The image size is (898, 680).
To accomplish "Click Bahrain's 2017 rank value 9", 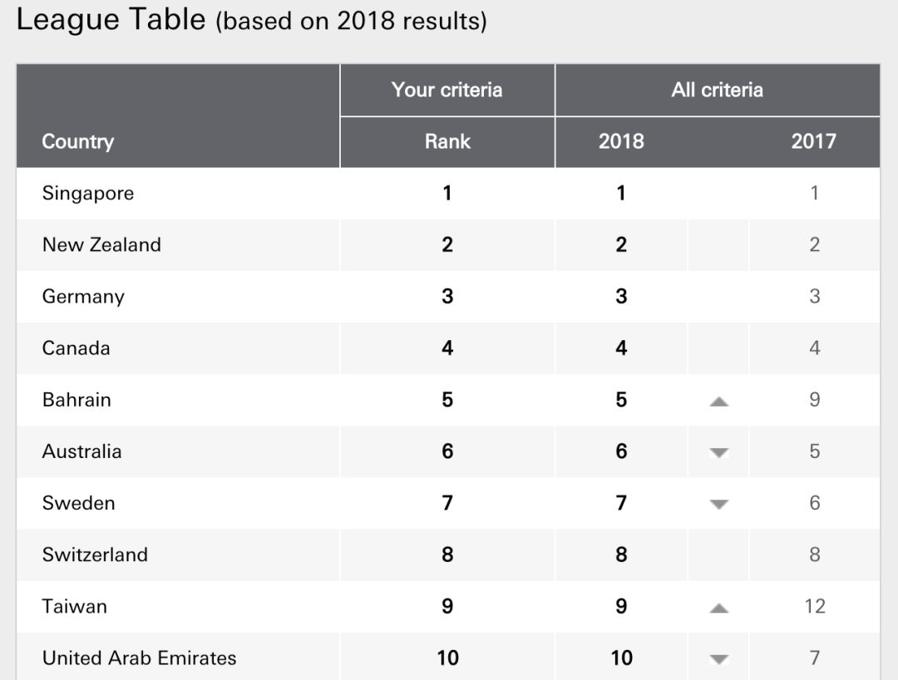I will point(814,400).
